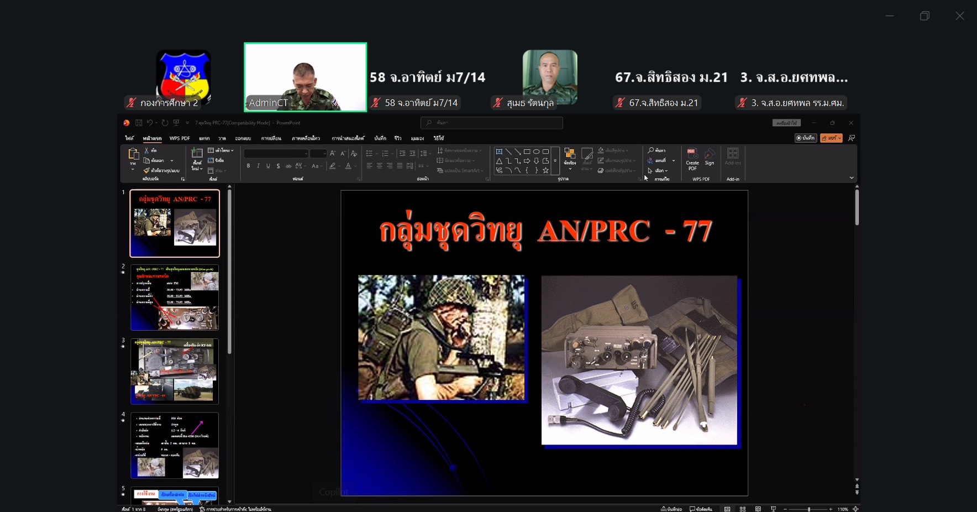This screenshot has height=512, width=977.
Task: Toggle Bold formatting
Action: pyautogui.click(x=249, y=166)
